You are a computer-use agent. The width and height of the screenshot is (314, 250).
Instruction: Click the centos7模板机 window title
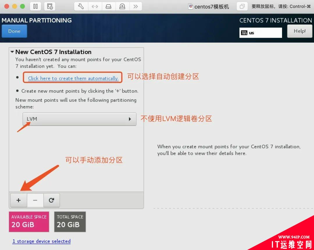click(x=211, y=7)
